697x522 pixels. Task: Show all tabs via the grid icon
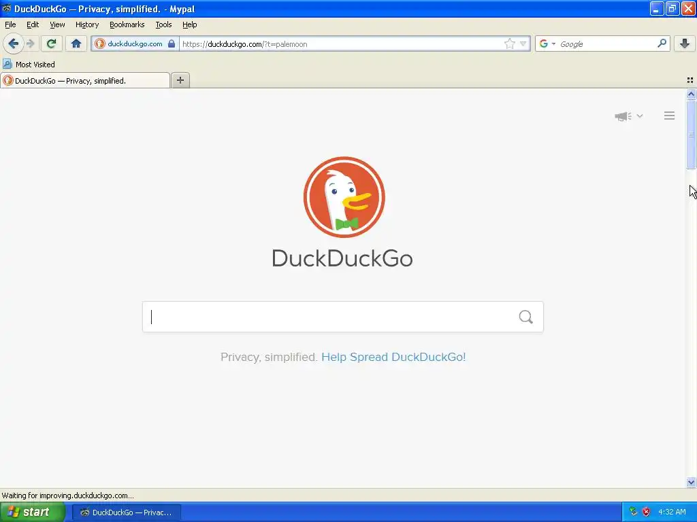pyautogui.click(x=690, y=80)
